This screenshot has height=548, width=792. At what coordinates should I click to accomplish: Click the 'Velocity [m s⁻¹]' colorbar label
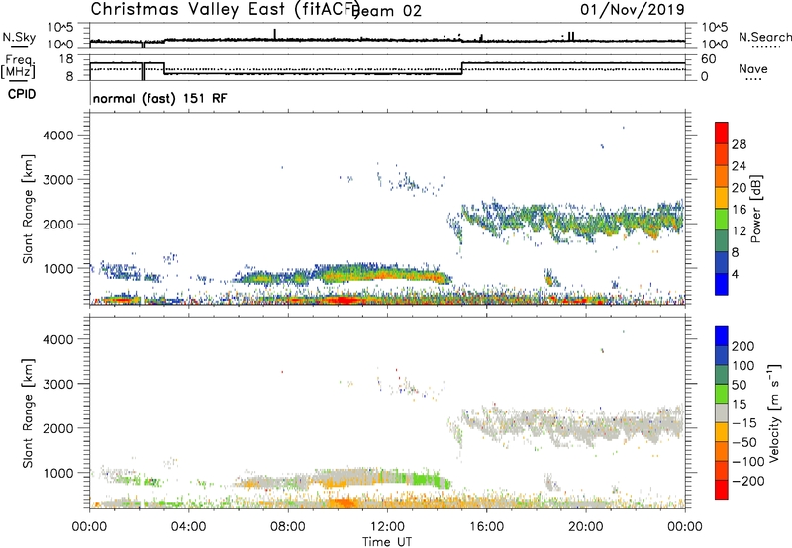coord(774,413)
